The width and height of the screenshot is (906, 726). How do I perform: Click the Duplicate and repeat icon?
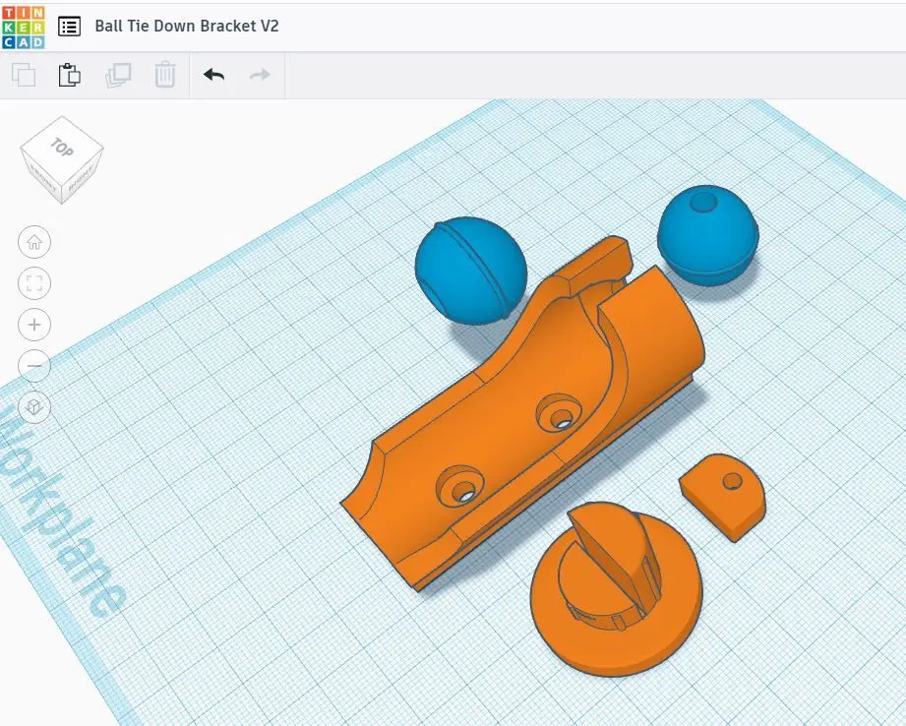pyautogui.click(x=117, y=75)
